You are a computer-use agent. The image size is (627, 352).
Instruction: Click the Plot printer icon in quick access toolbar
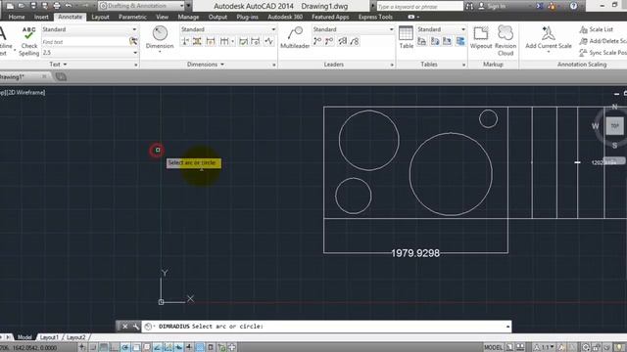click(x=57, y=6)
